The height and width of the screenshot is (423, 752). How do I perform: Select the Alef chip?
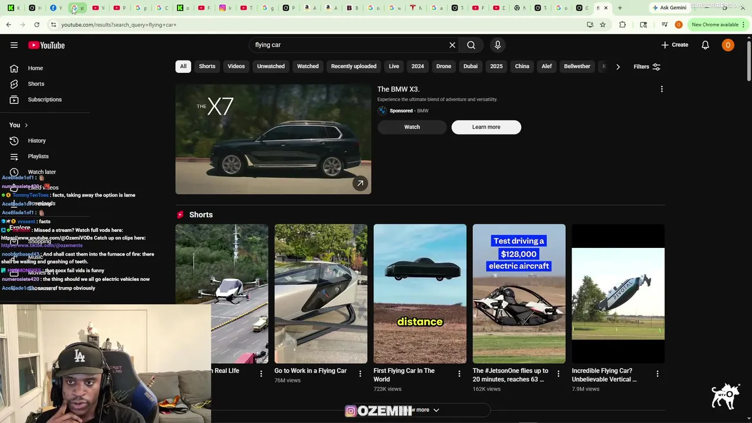point(547,66)
